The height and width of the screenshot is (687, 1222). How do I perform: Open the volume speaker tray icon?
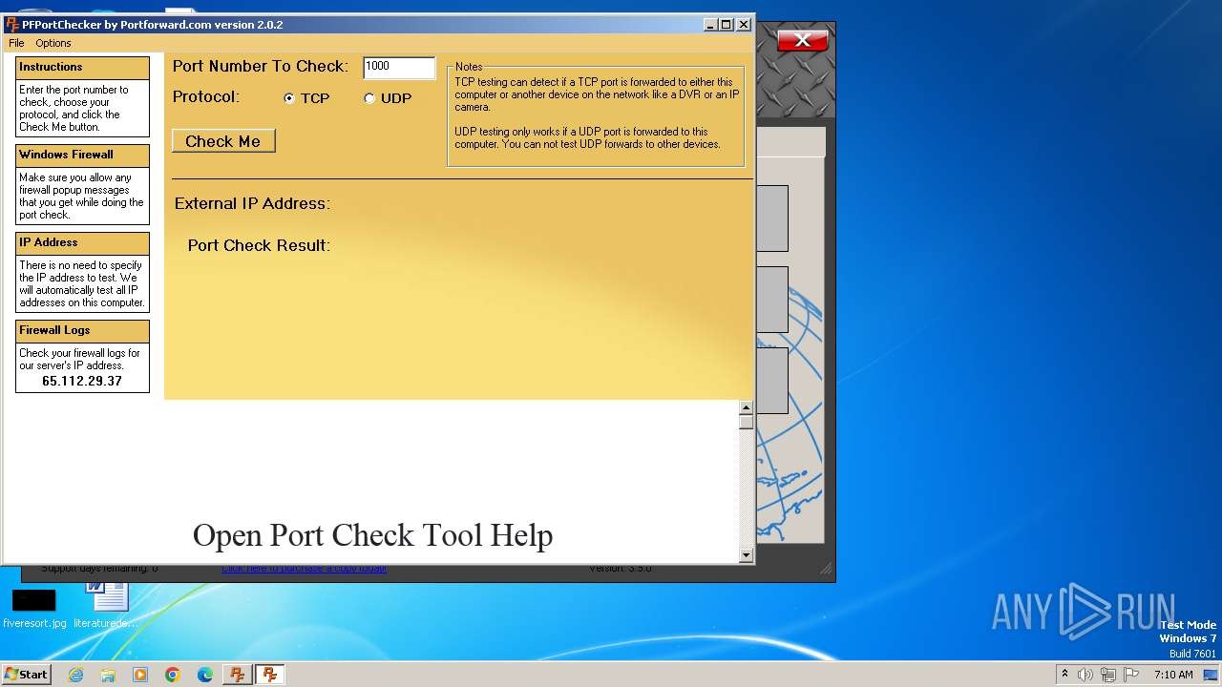[1085, 675]
